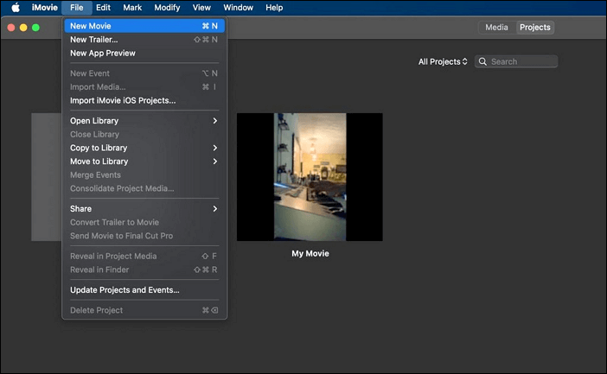Open the Edit menu
The width and height of the screenshot is (607, 374).
click(103, 8)
